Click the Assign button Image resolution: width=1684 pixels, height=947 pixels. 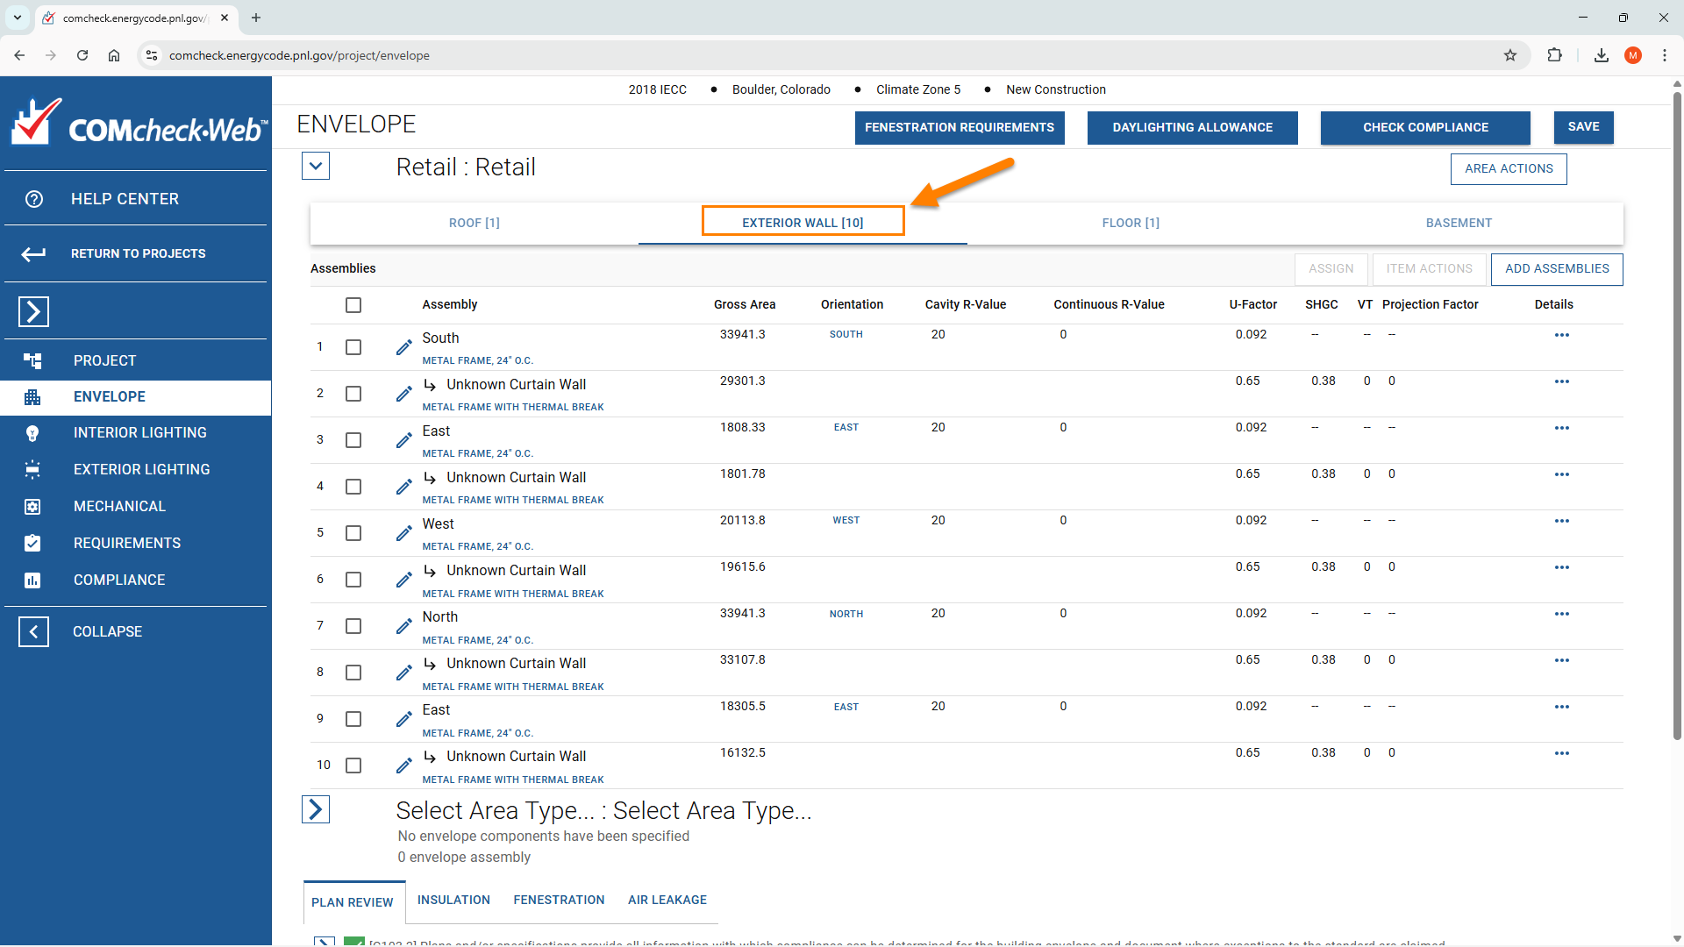(x=1331, y=269)
